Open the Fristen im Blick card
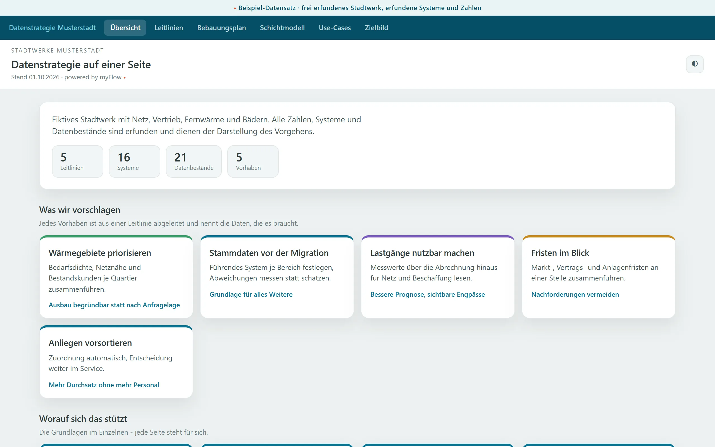Screen dimensions: 715x447 point(599,277)
